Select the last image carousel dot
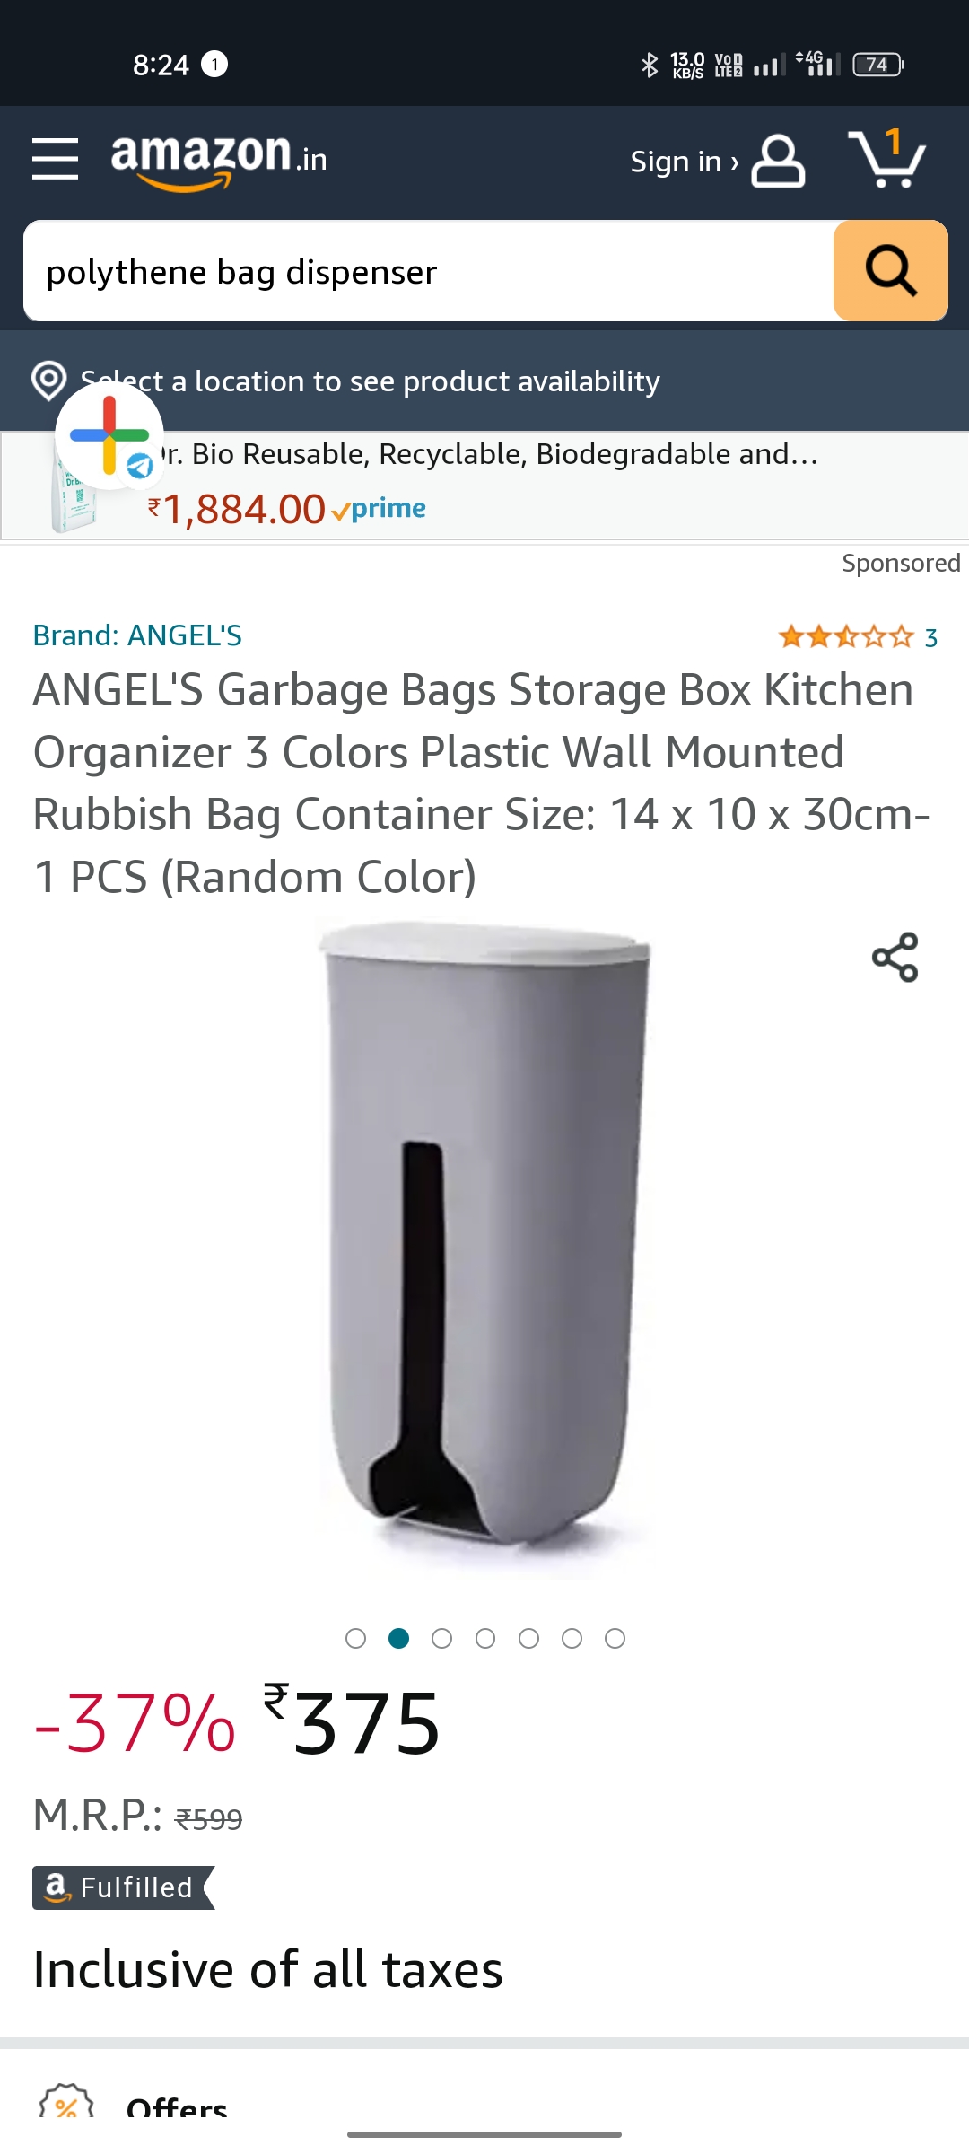 (615, 1639)
